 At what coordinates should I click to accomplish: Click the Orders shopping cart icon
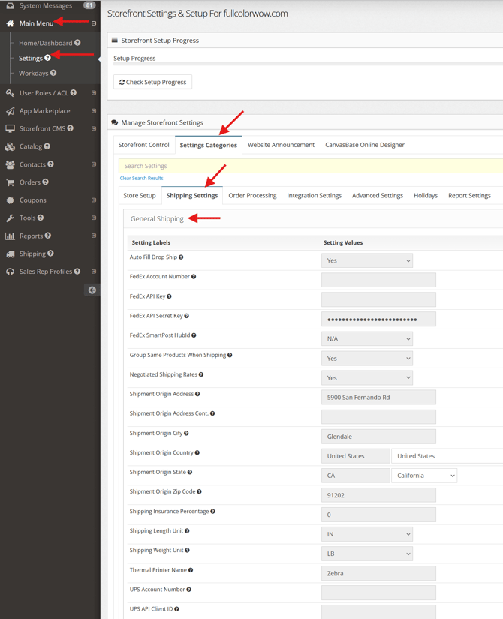10,182
